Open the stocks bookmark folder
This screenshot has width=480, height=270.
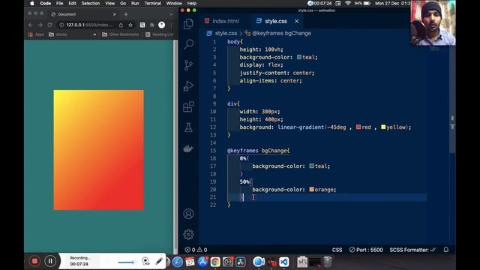tap(58, 34)
